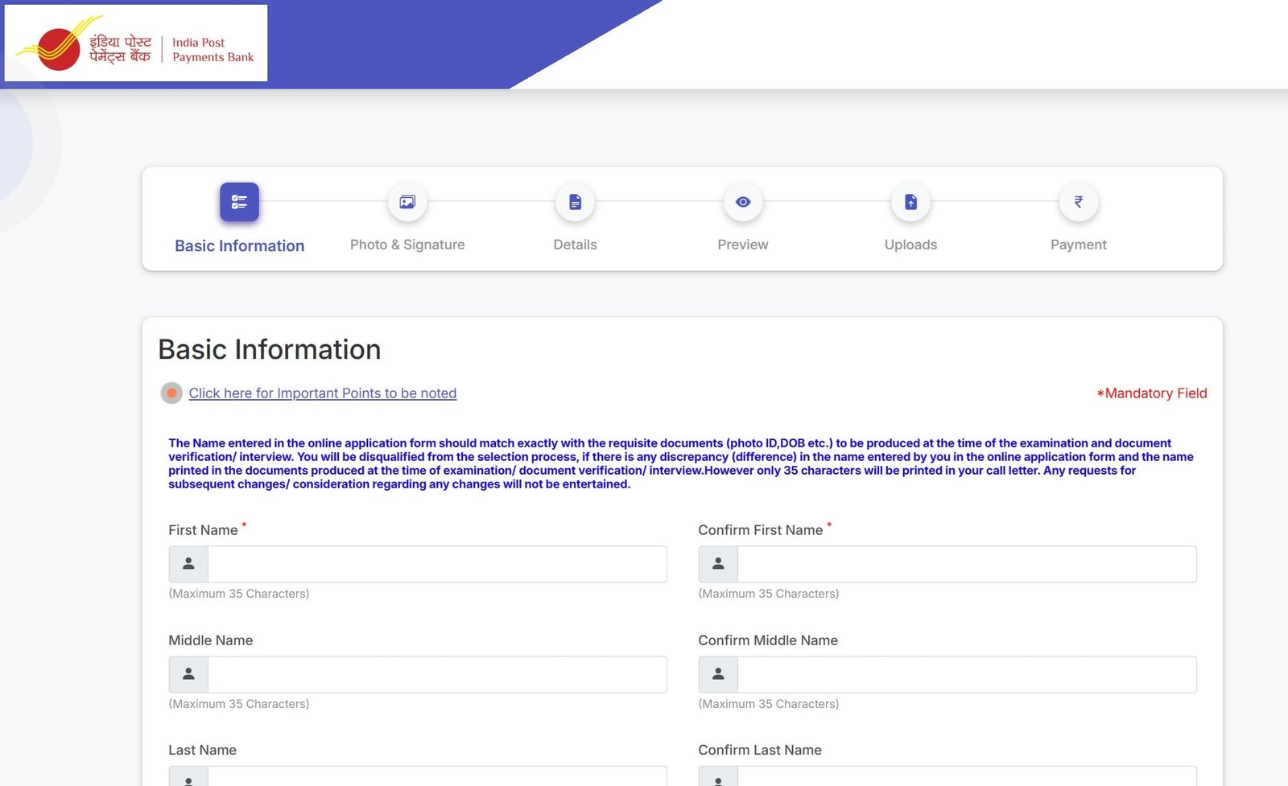Focus the Confirm First Name input field

tap(966, 564)
